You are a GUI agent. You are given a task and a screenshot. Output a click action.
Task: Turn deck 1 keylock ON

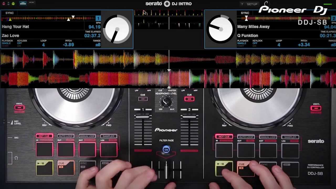click(19, 46)
